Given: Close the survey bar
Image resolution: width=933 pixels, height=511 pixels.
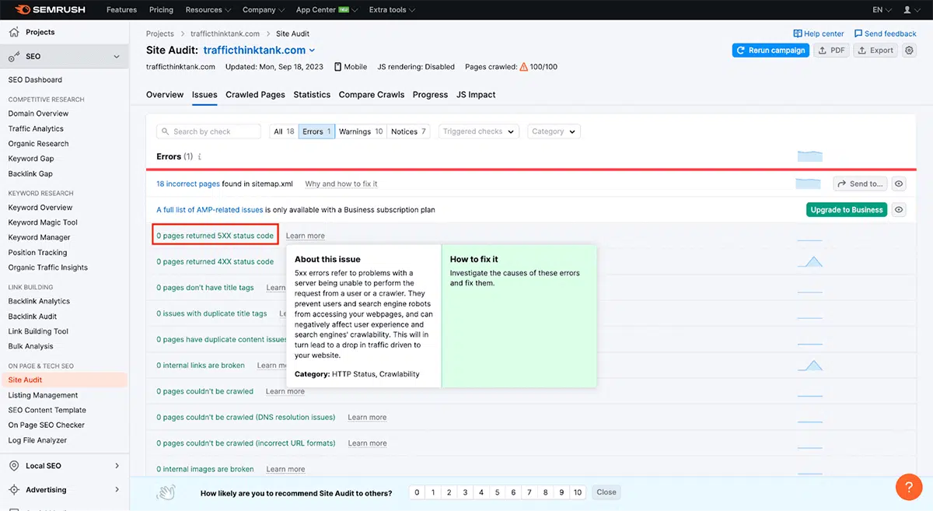Looking at the screenshot, I should click(x=606, y=492).
